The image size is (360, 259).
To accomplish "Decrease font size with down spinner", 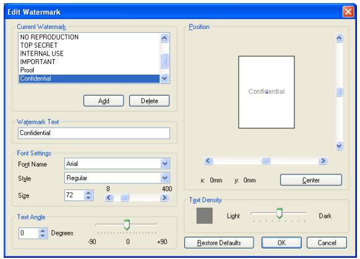I will [x=88, y=198].
